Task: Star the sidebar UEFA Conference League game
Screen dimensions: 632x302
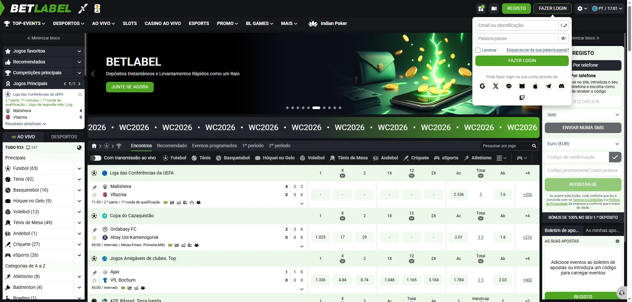Action: (80, 94)
